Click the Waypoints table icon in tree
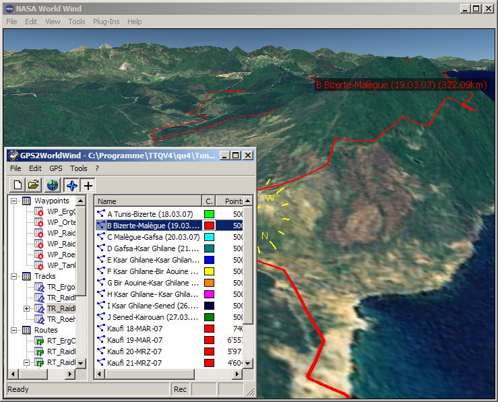The image size is (498, 402). point(26,201)
